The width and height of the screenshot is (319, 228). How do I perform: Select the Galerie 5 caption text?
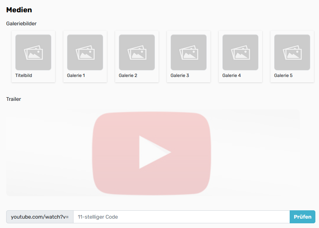coord(283,76)
